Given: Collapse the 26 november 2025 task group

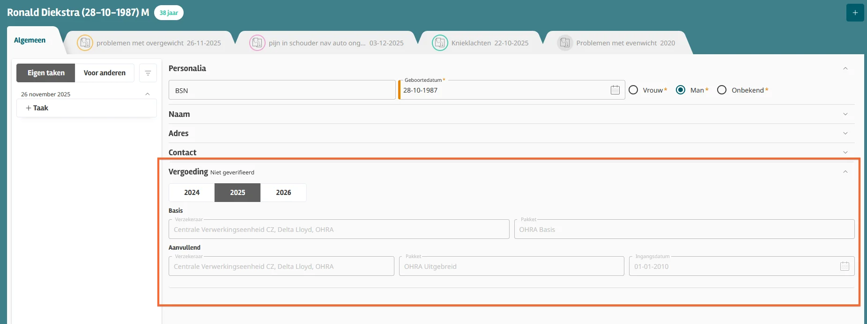Looking at the screenshot, I should point(148,94).
